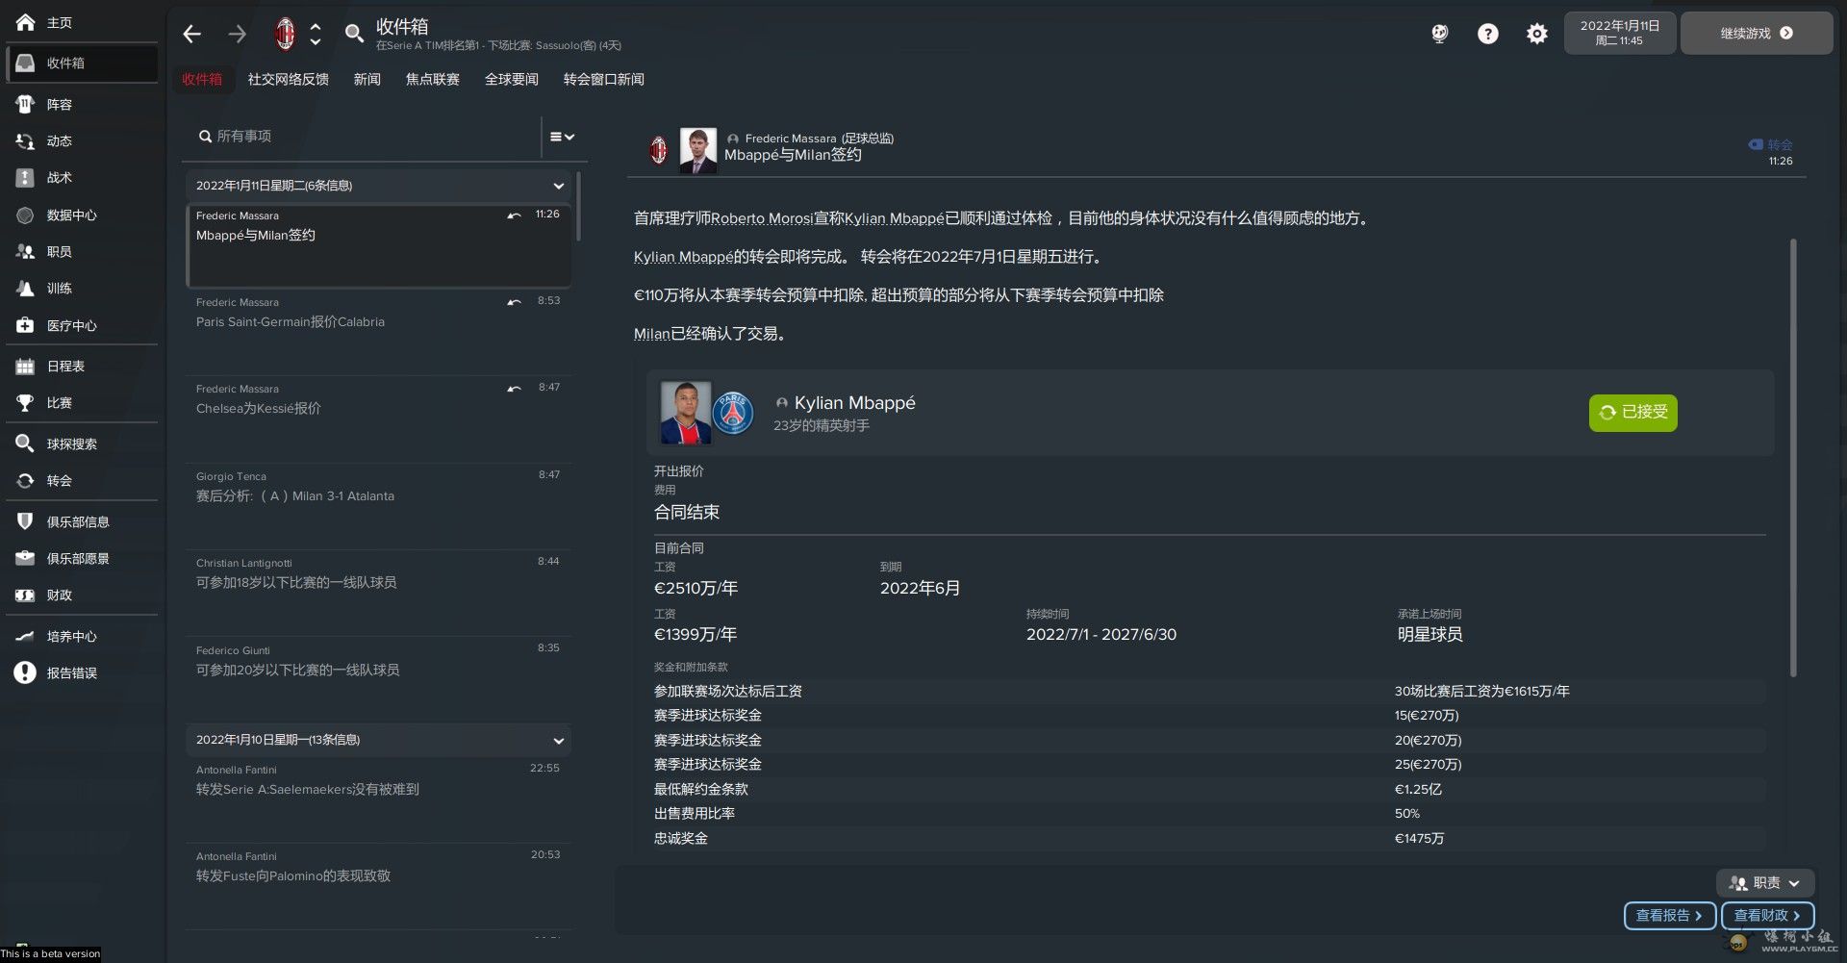1847x963 pixels.
Task: Open Kylian Mbappé player name link
Action: 854,403
